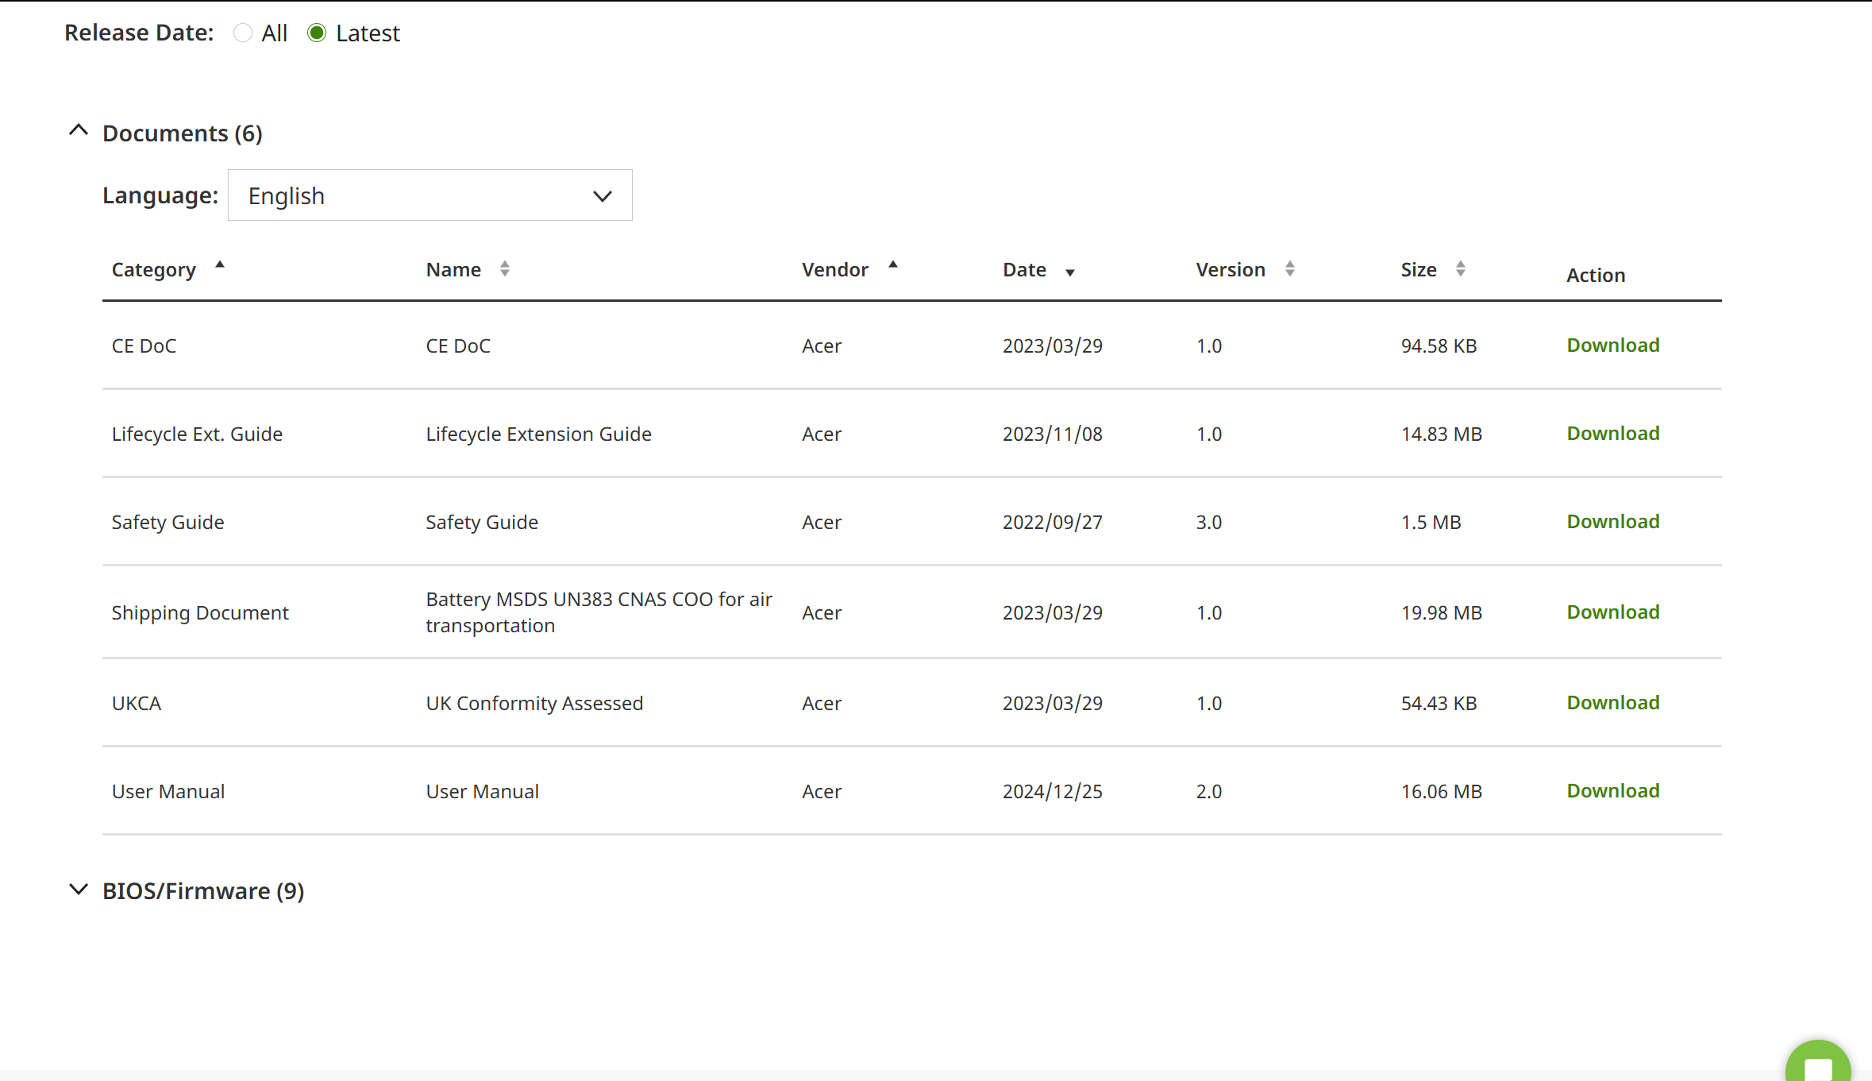Click the Category column header label

[153, 270]
